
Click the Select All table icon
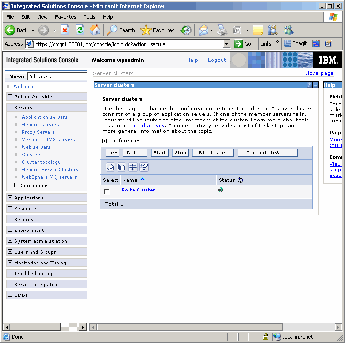click(110, 167)
